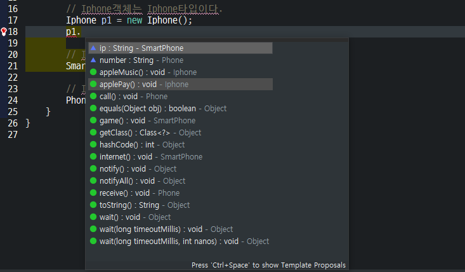The width and height of the screenshot is (465, 272).
Task: Click the green circle icon beside game()
Action: pyautogui.click(x=93, y=120)
